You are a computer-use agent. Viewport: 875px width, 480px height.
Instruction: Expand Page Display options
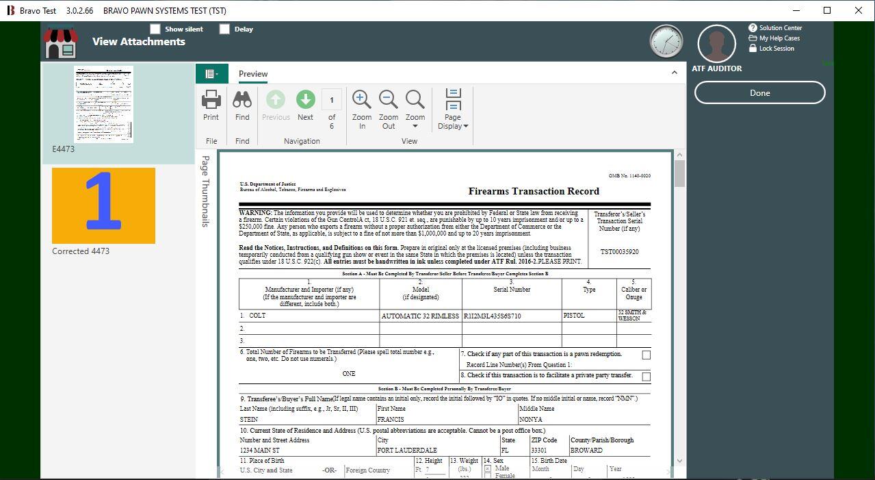pos(453,110)
